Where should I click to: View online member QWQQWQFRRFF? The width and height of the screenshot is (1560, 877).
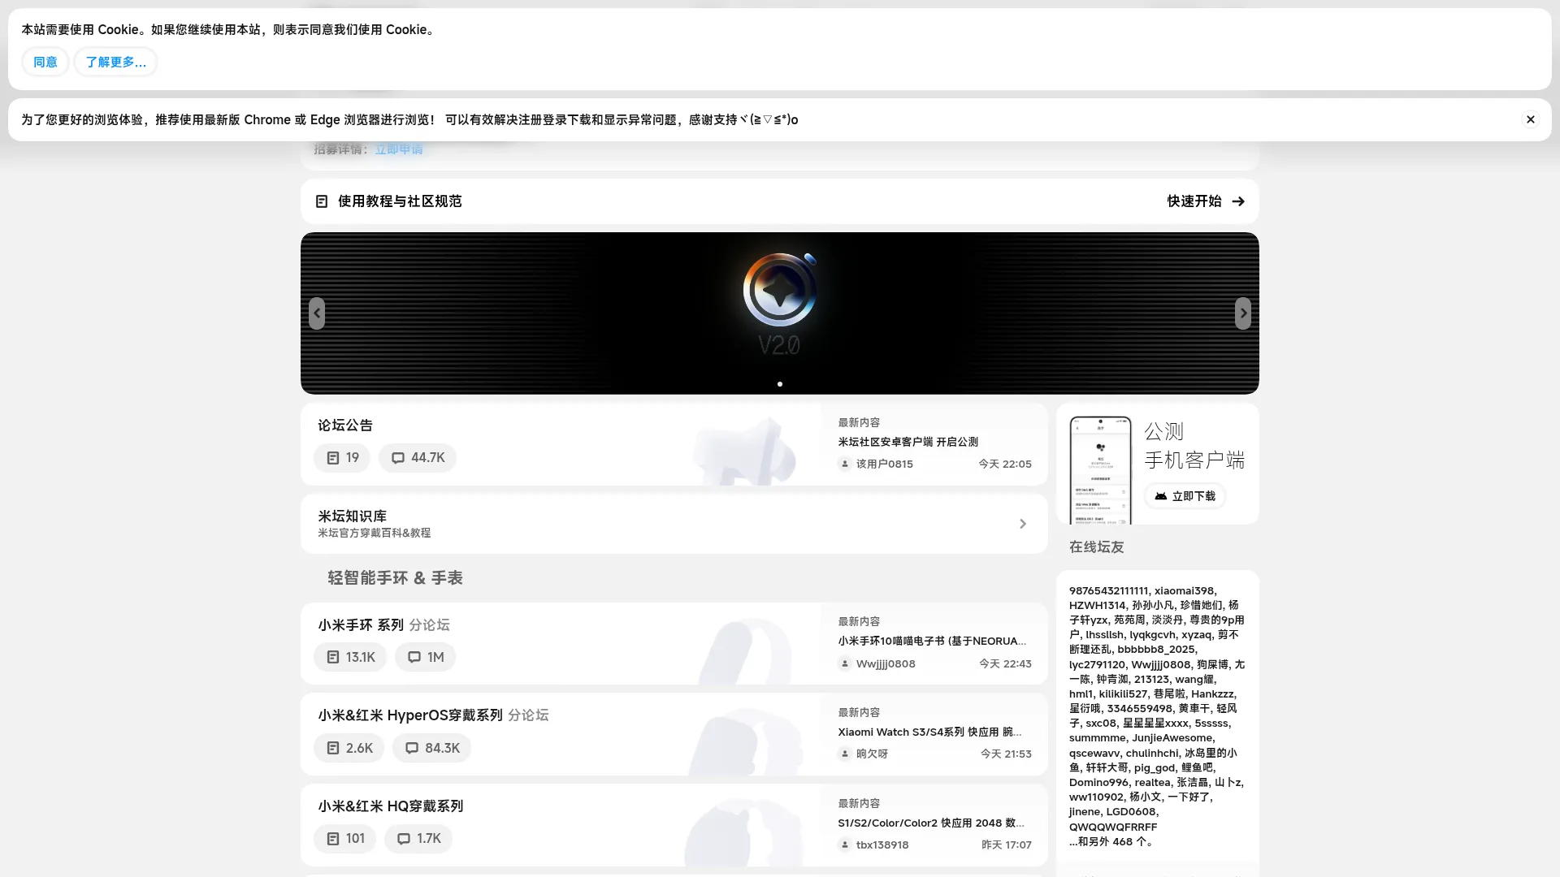click(1113, 827)
